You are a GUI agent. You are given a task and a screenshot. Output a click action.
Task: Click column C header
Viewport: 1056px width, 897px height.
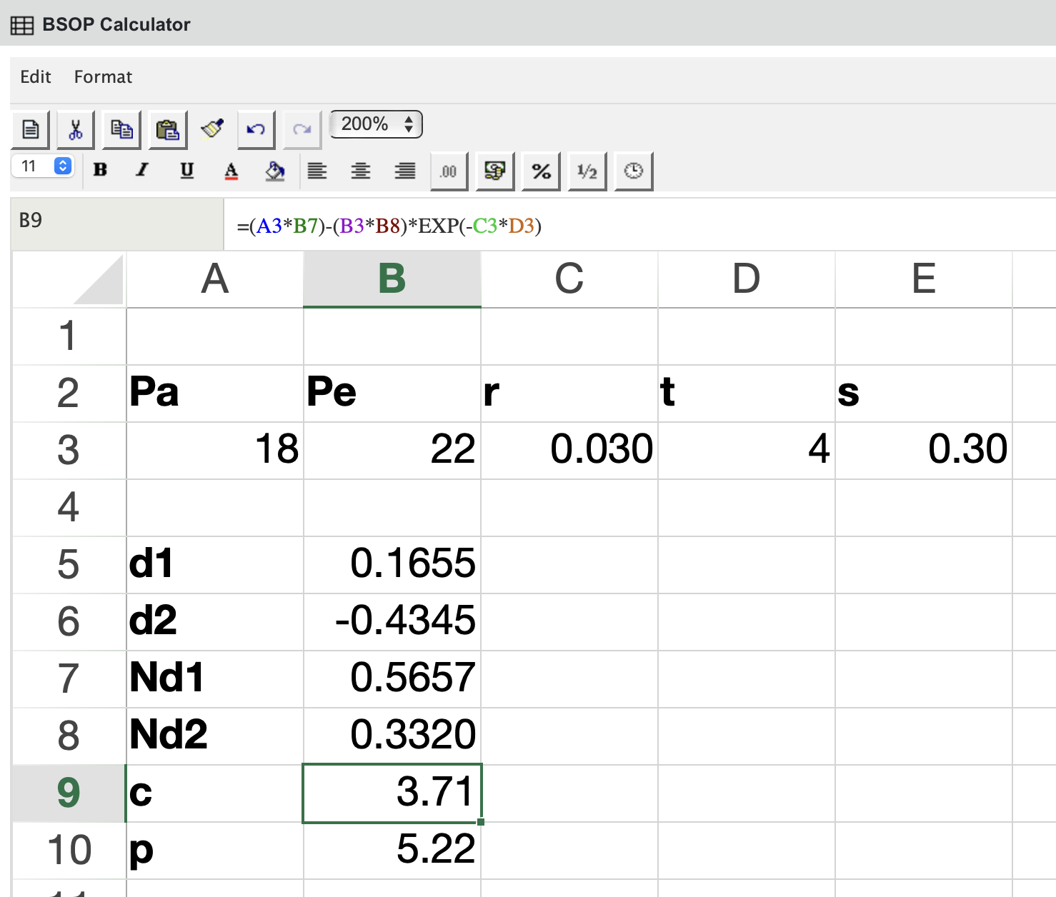[x=569, y=279]
